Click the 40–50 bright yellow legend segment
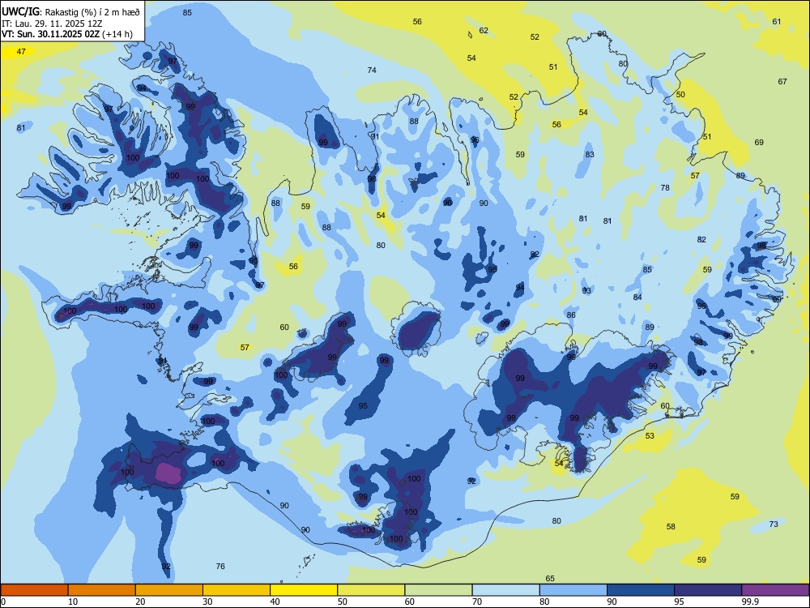 click(x=304, y=590)
